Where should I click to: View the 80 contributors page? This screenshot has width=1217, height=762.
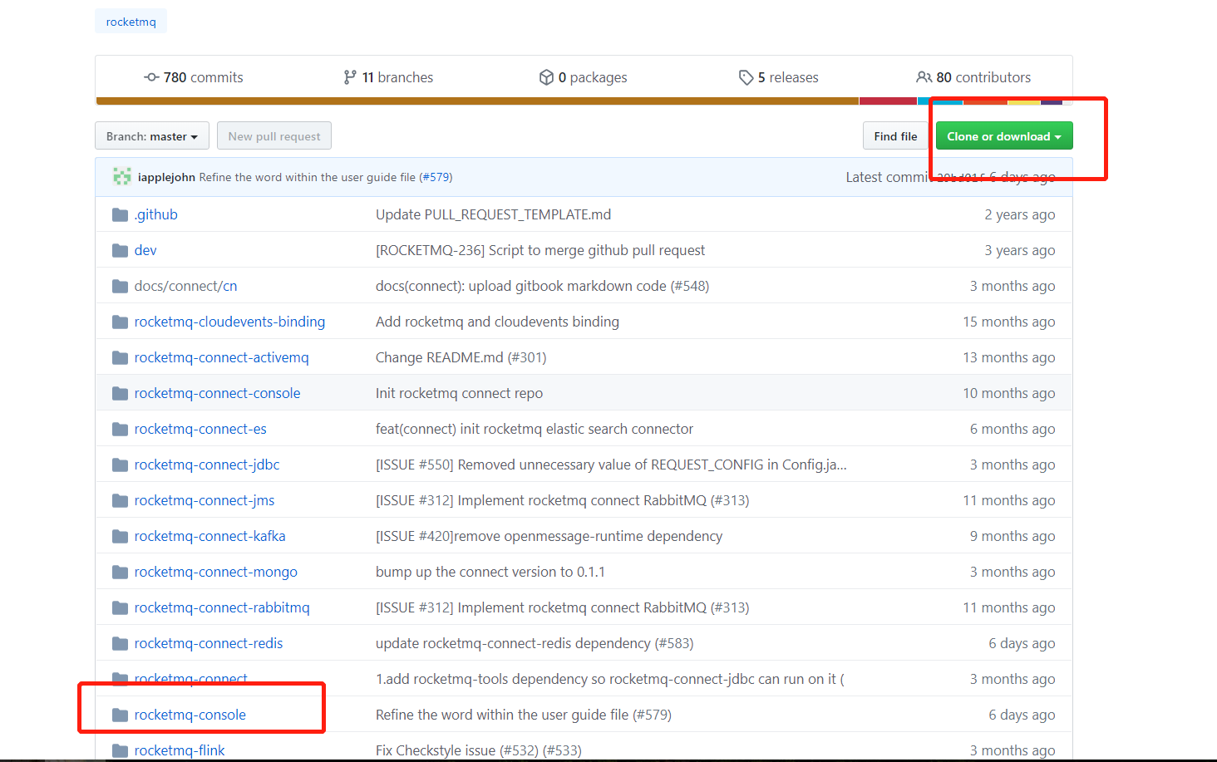point(973,77)
